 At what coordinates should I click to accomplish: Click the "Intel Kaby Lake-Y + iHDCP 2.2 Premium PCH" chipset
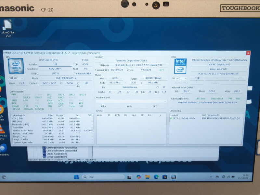point(138,65)
